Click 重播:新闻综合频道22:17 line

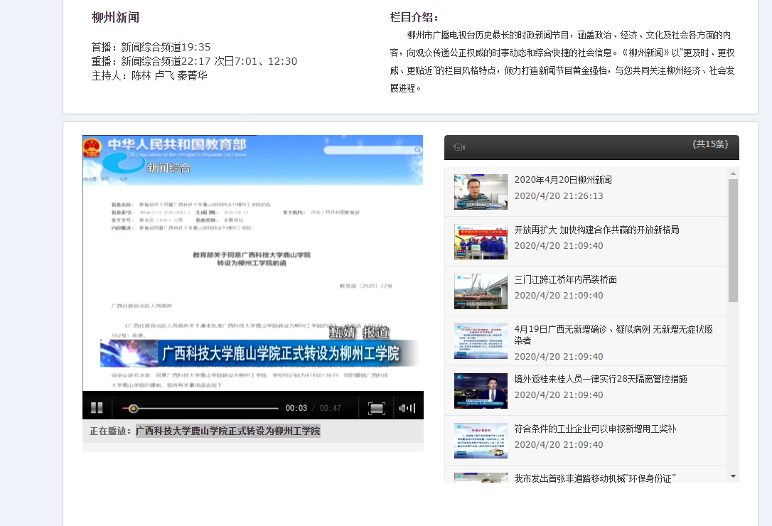click(x=195, y=61)
